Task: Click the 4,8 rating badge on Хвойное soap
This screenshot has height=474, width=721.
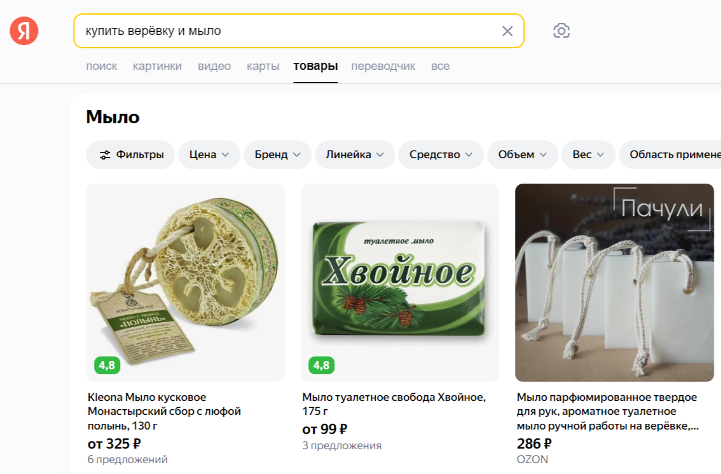Action: point(322,365)
